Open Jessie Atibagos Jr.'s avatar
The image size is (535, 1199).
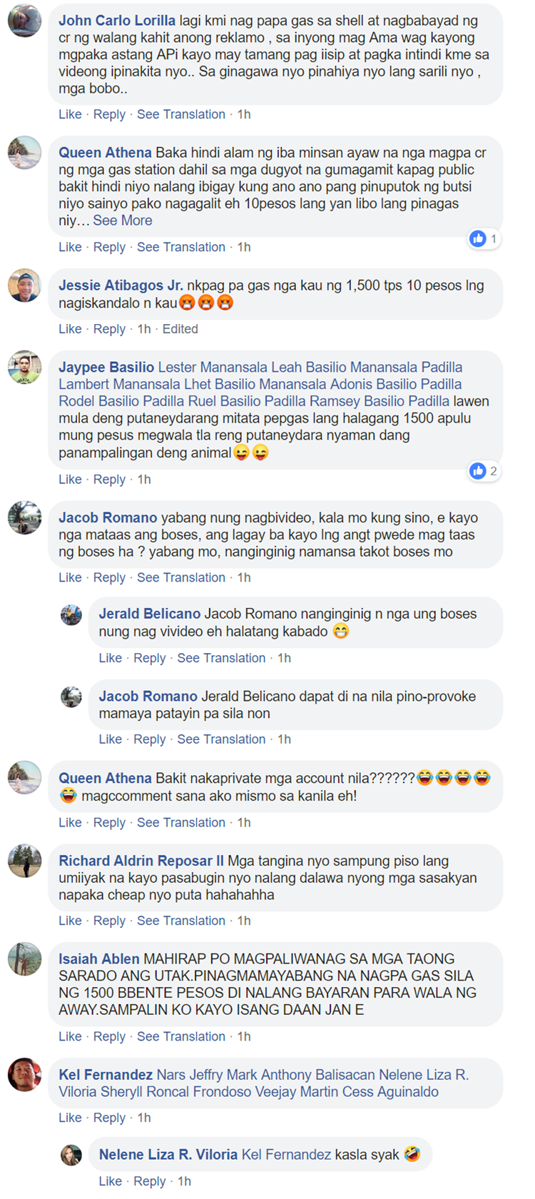click(24, 285)
